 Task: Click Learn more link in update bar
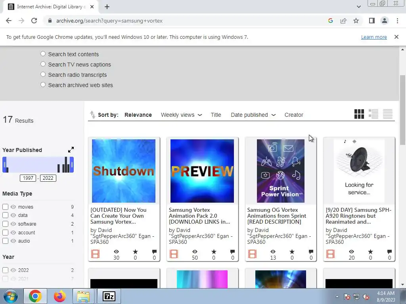click(373, 37)
